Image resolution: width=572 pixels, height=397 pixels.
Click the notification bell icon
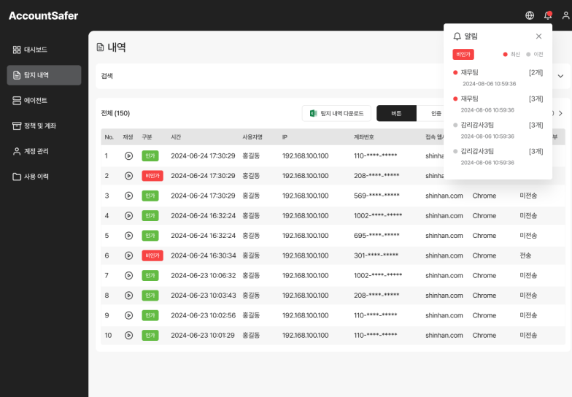(547, 15)
